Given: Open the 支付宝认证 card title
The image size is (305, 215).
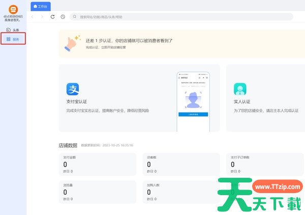Looking at the screenshot, I should pyautogui.click(x=76, y=102).
